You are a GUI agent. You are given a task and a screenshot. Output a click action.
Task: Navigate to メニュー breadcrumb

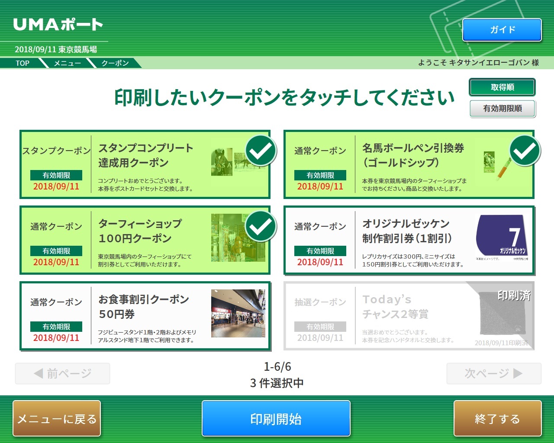tap(67, 63)
